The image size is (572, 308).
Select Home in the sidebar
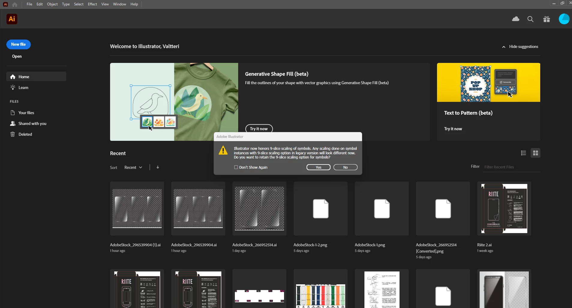coord(36,76)
